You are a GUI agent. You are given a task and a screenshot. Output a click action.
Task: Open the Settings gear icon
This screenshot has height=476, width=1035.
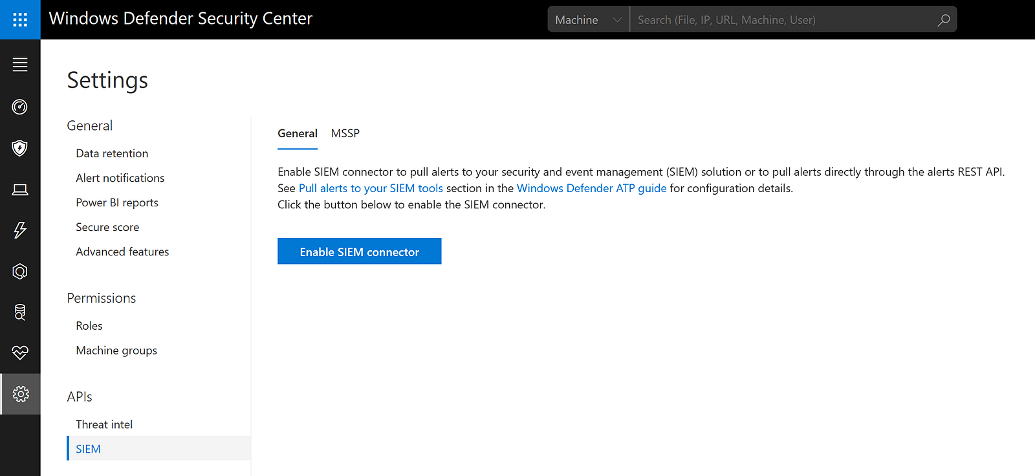coord(21,394)
